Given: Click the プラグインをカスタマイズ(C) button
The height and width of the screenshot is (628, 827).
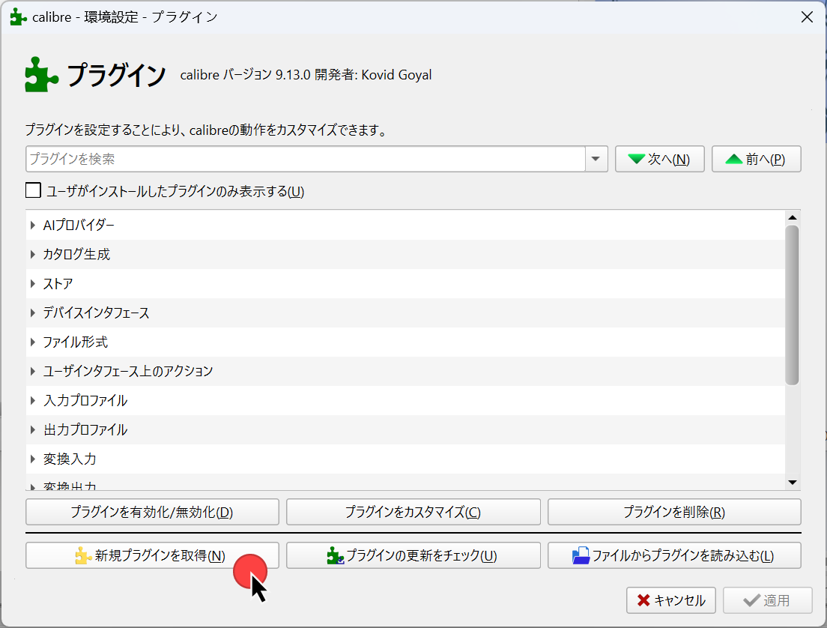Looking at the screenshot, I should pos(413,512).
